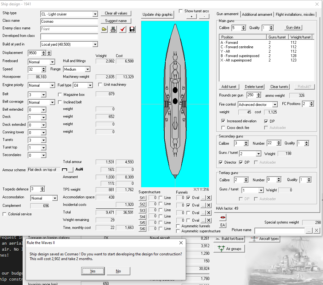This screenshot has height=285, width=323.
Task: Open the Fuel type dropdown
Action: 90,85
